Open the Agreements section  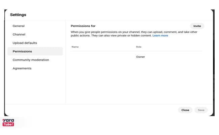click(22, 69)
